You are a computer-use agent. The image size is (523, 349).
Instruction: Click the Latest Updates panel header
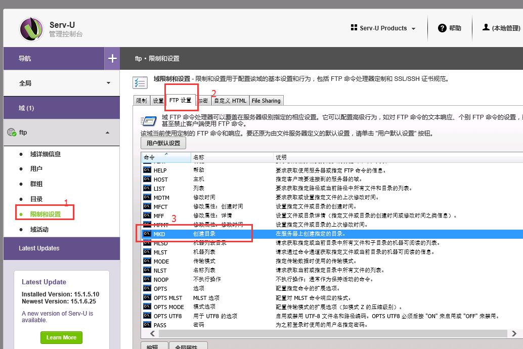pyautogui.click(x=61, y=248)
